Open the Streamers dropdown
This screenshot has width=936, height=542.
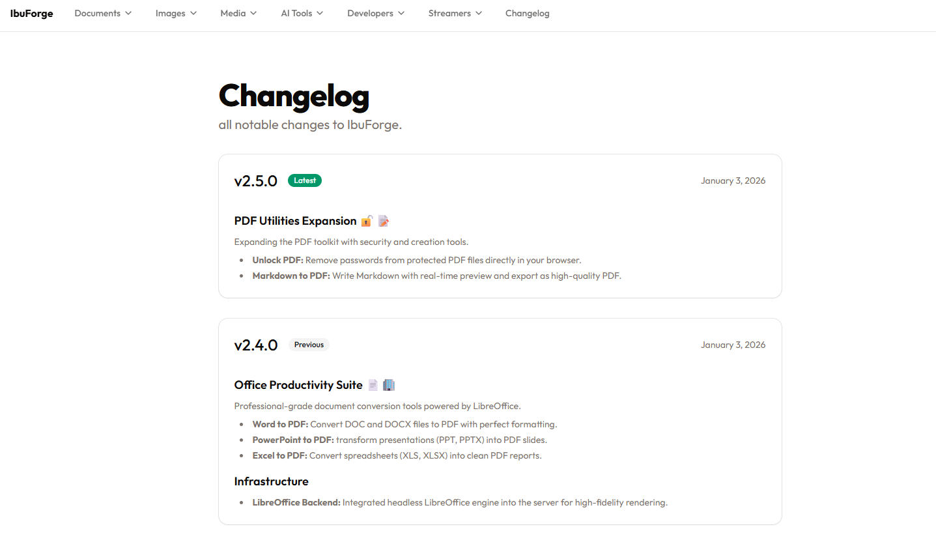(x=454, y=13)
